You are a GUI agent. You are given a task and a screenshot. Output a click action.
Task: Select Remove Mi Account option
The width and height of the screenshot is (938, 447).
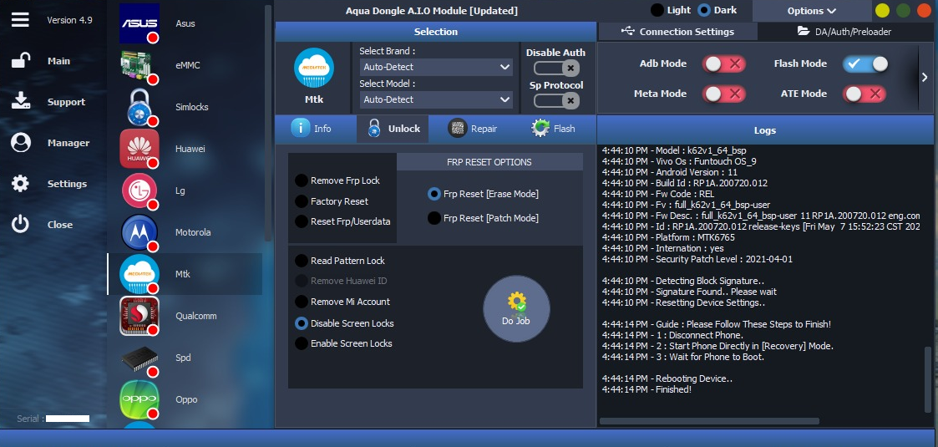(x=302, y=302)
